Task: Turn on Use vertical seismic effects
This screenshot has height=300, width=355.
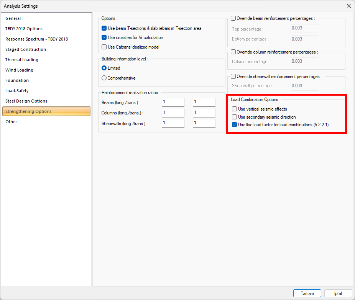Action: pyautogui.click(x=235, y=109)
